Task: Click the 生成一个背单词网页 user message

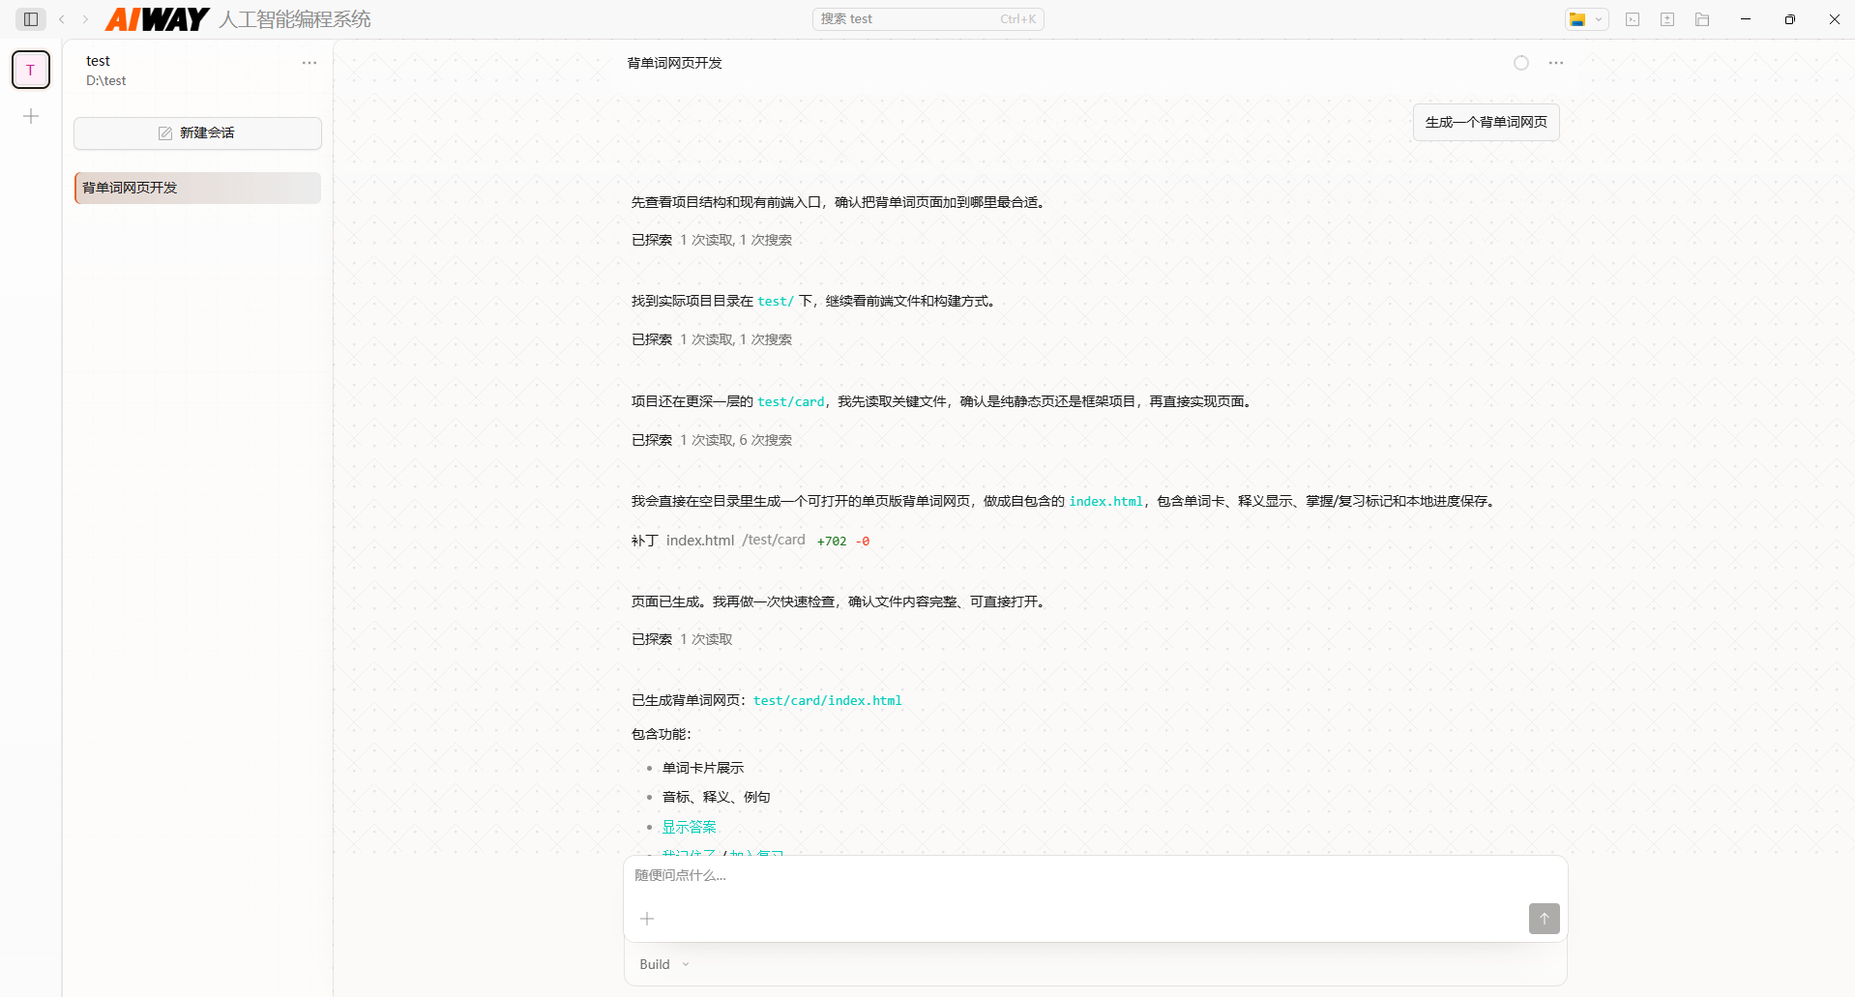Action: click(x=1487, y=122)
